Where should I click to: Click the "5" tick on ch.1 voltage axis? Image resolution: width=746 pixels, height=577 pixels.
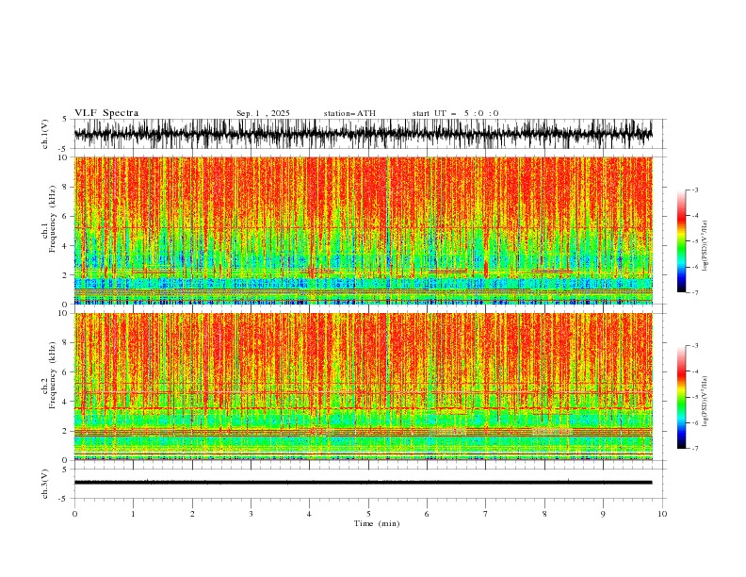66,119
